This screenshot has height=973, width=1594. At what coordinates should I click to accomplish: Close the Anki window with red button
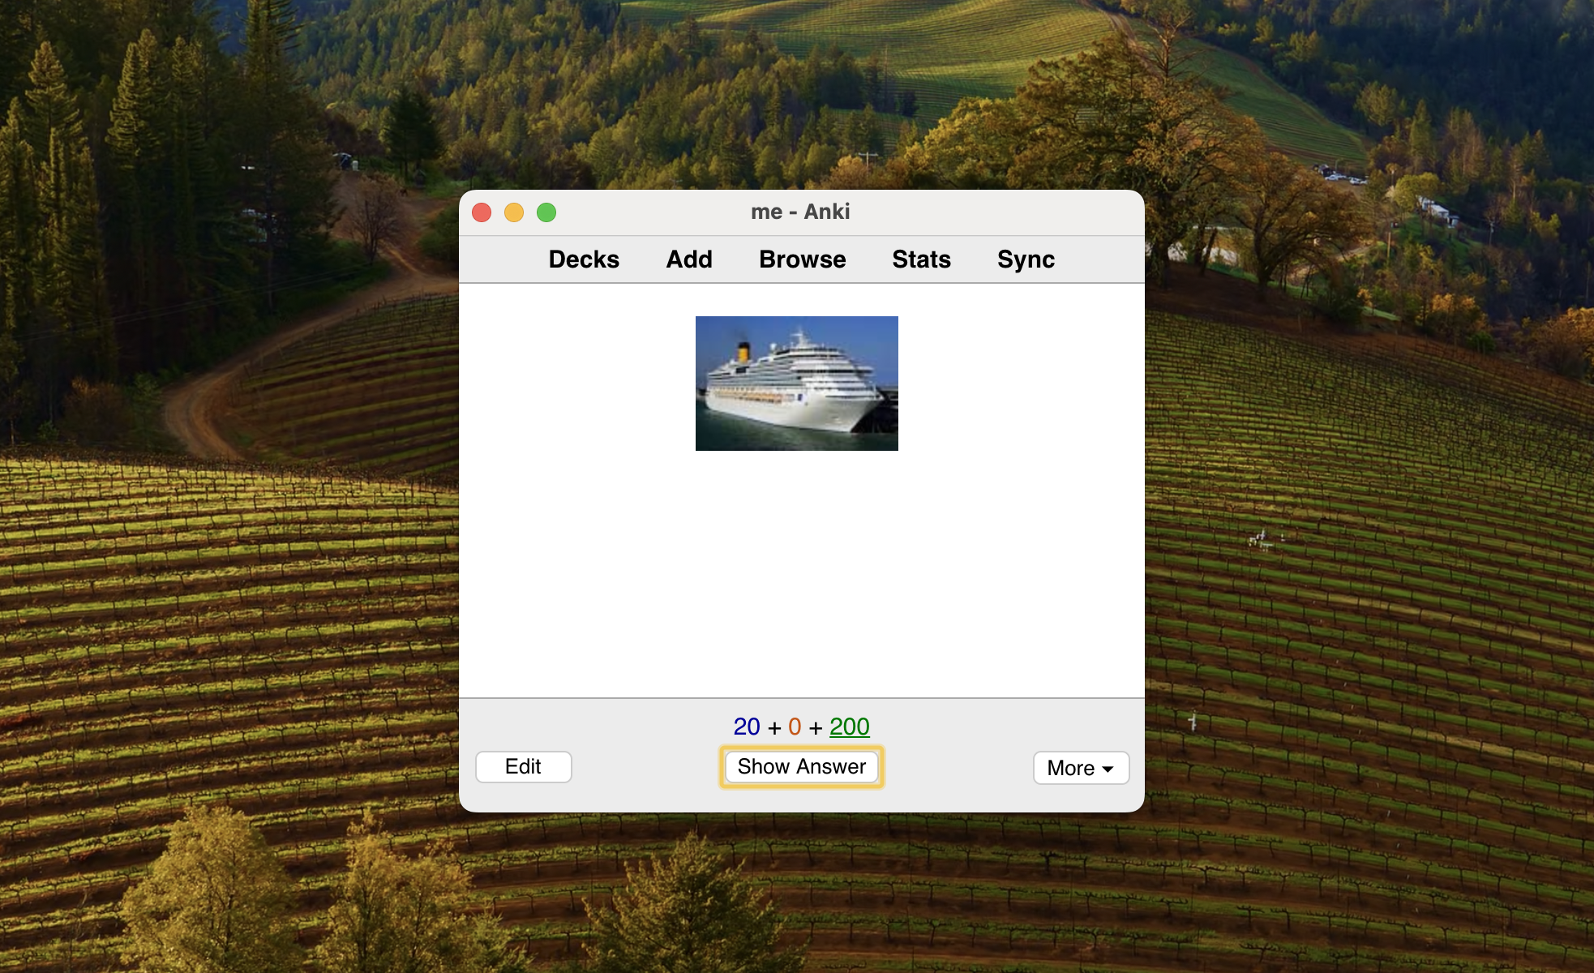(x=482, y=212)
